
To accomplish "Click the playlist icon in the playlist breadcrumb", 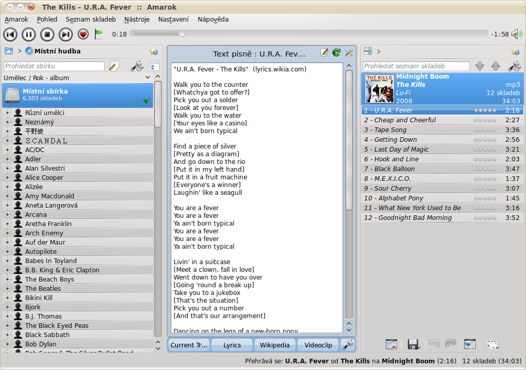I will 368,51.
